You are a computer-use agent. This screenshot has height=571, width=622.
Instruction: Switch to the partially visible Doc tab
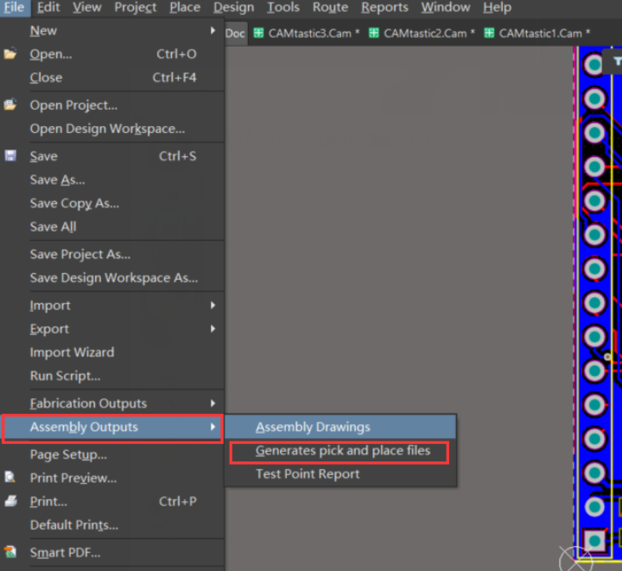click(236, 34)
